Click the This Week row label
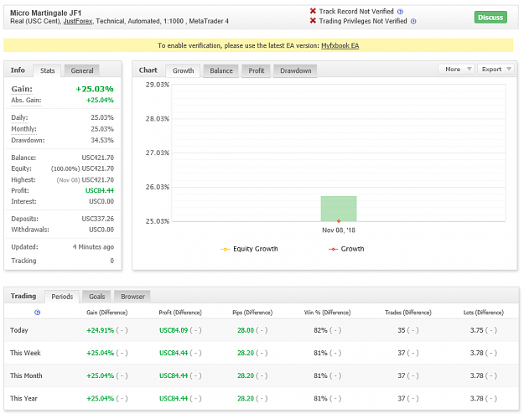The width and height of the screenshot is (524, 414). tap(25, 353)
